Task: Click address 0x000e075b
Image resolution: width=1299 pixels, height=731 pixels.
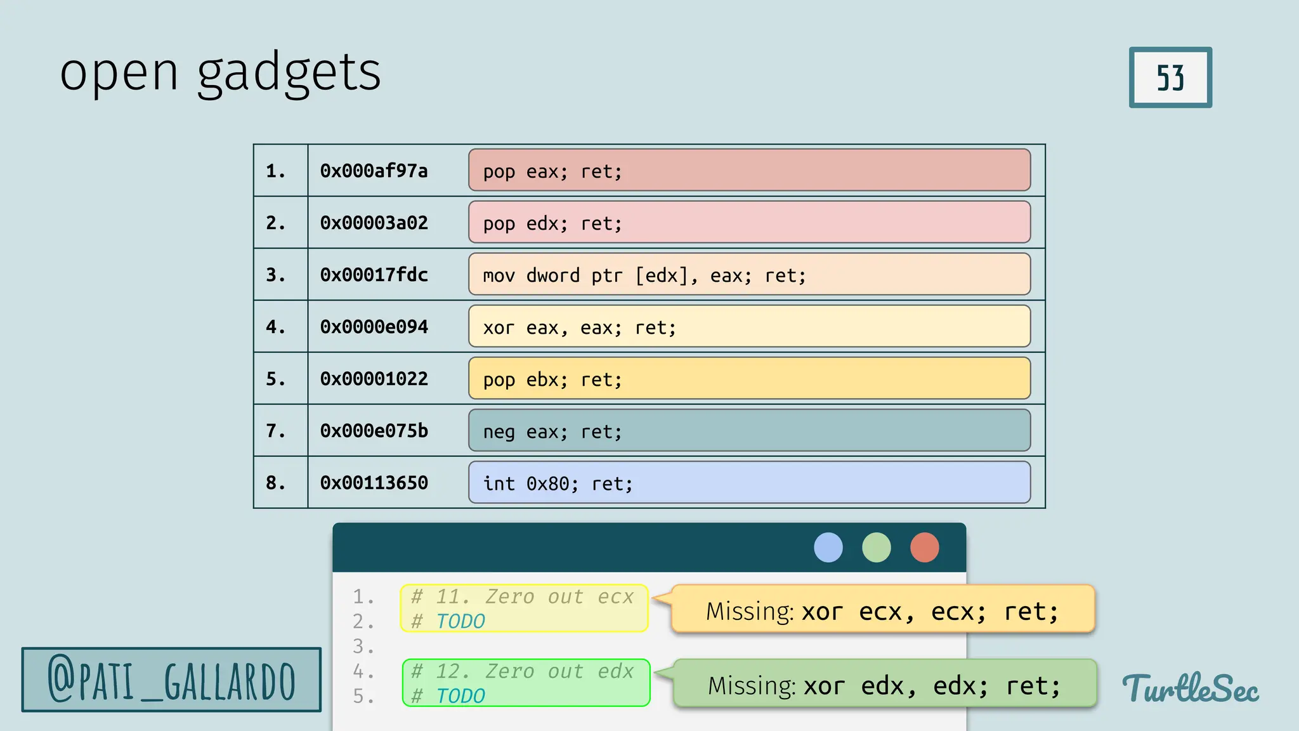Action: point(374,431)
